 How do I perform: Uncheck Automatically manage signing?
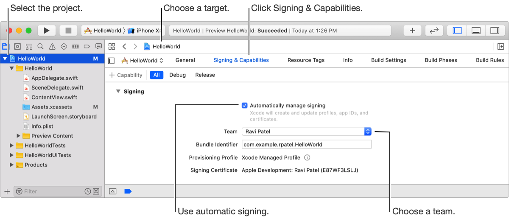click(245, 105)
